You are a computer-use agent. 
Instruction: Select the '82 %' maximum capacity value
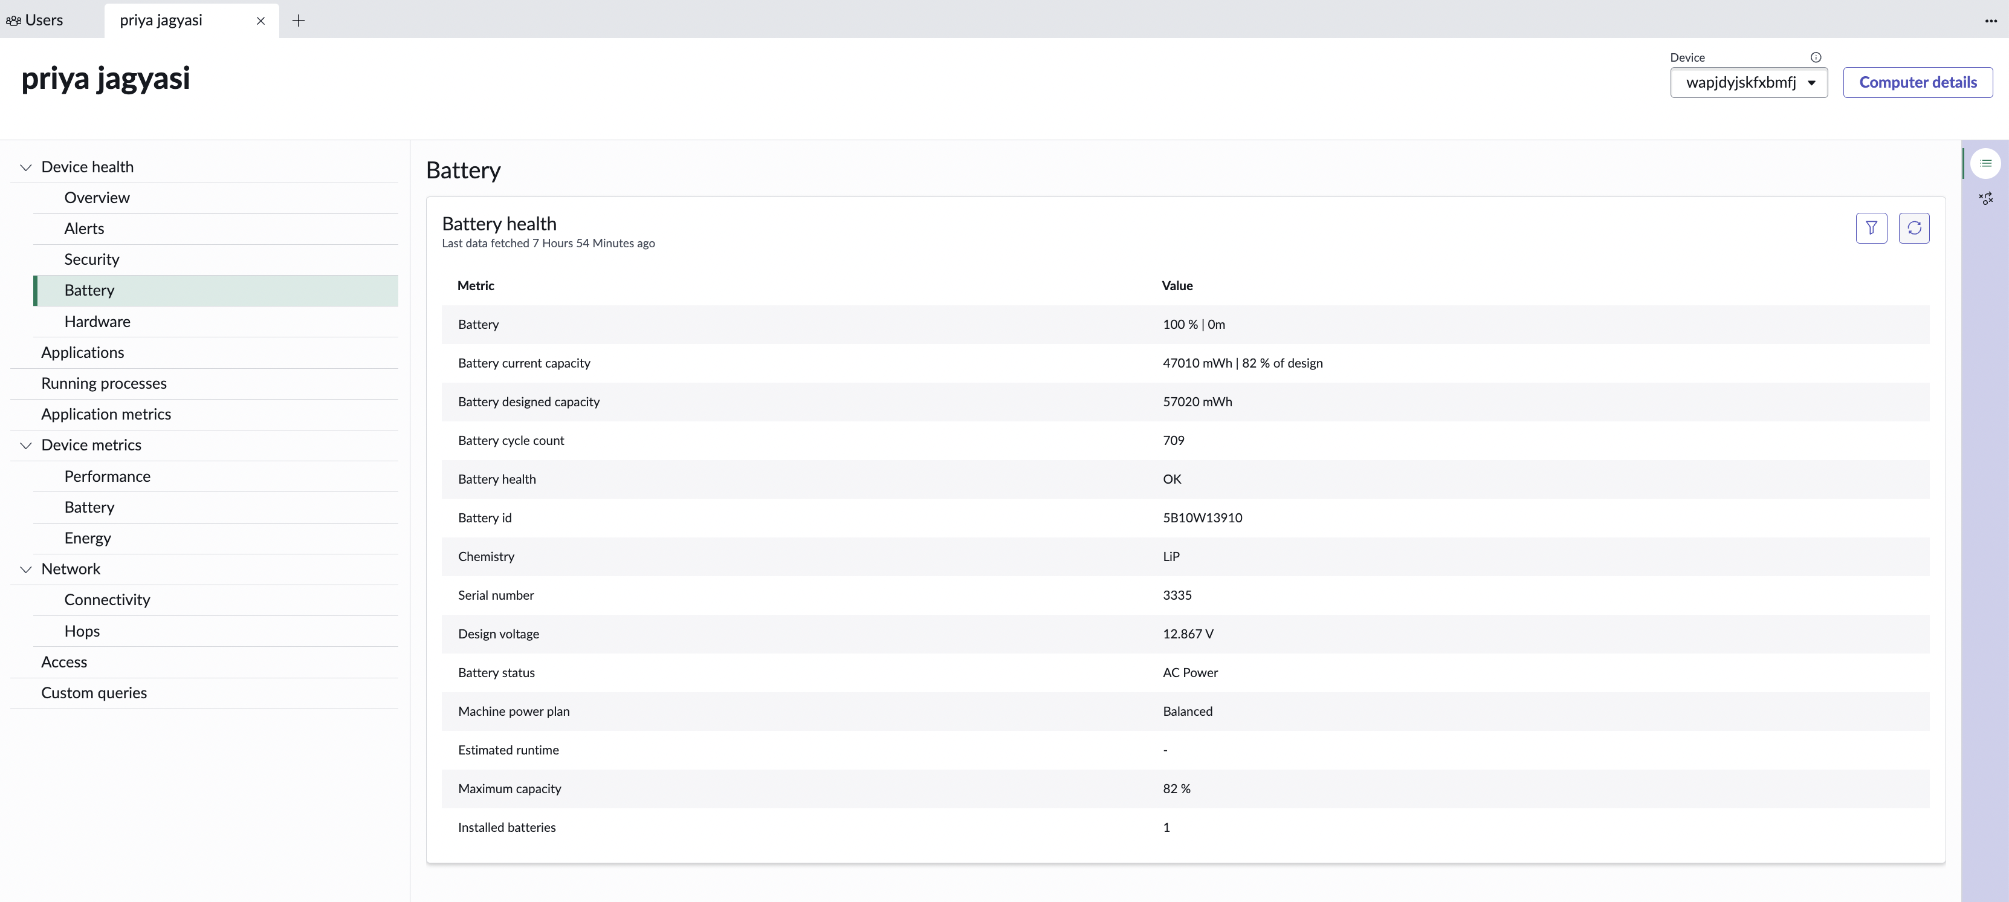[1176, 788]
